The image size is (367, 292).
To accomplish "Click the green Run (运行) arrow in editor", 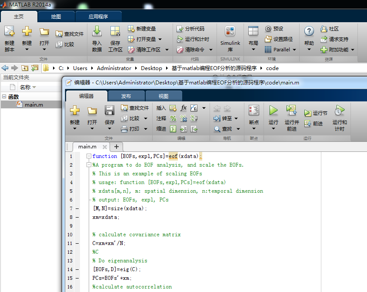I will [273, 110].
